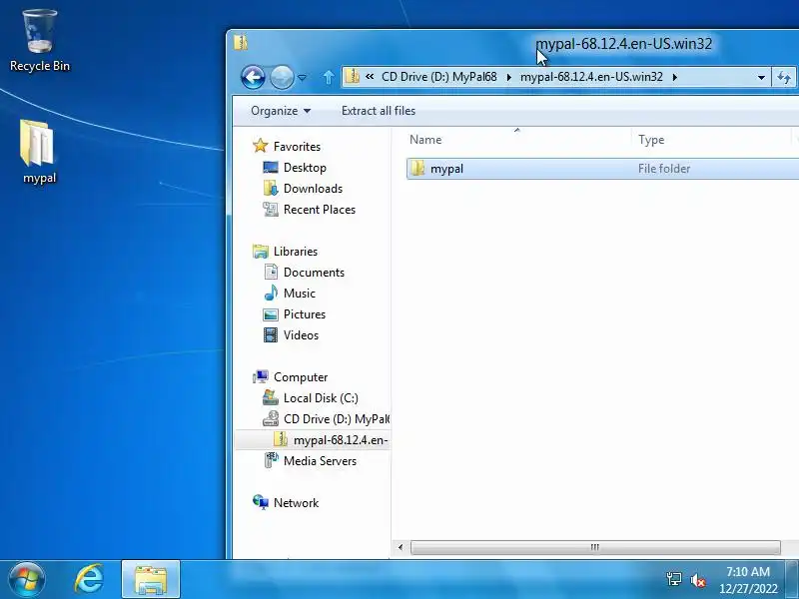The image size is (799, 599).
Task: Open Media Servers in navigation pane
Action: pyautogui.click(x=320, y=461)
